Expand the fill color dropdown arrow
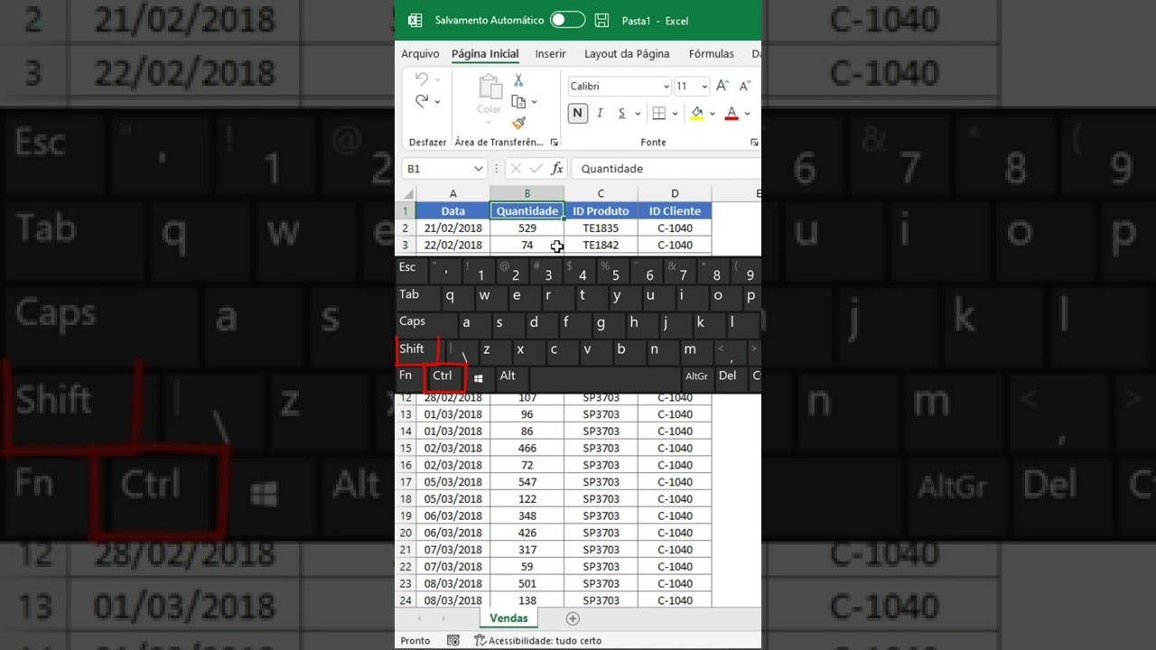Viewport: 1156px width, 650px height. point(713,114)
